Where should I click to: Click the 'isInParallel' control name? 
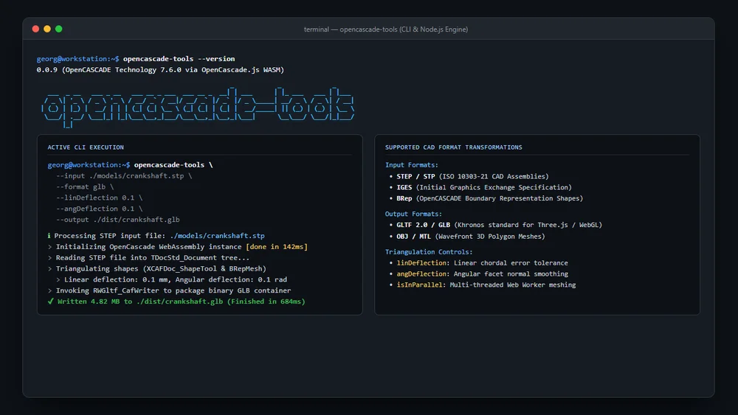pos(419,285)
